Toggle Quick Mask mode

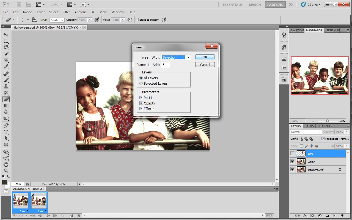tap(6, 191)
